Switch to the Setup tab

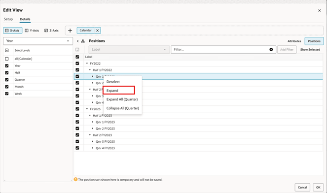8,19
